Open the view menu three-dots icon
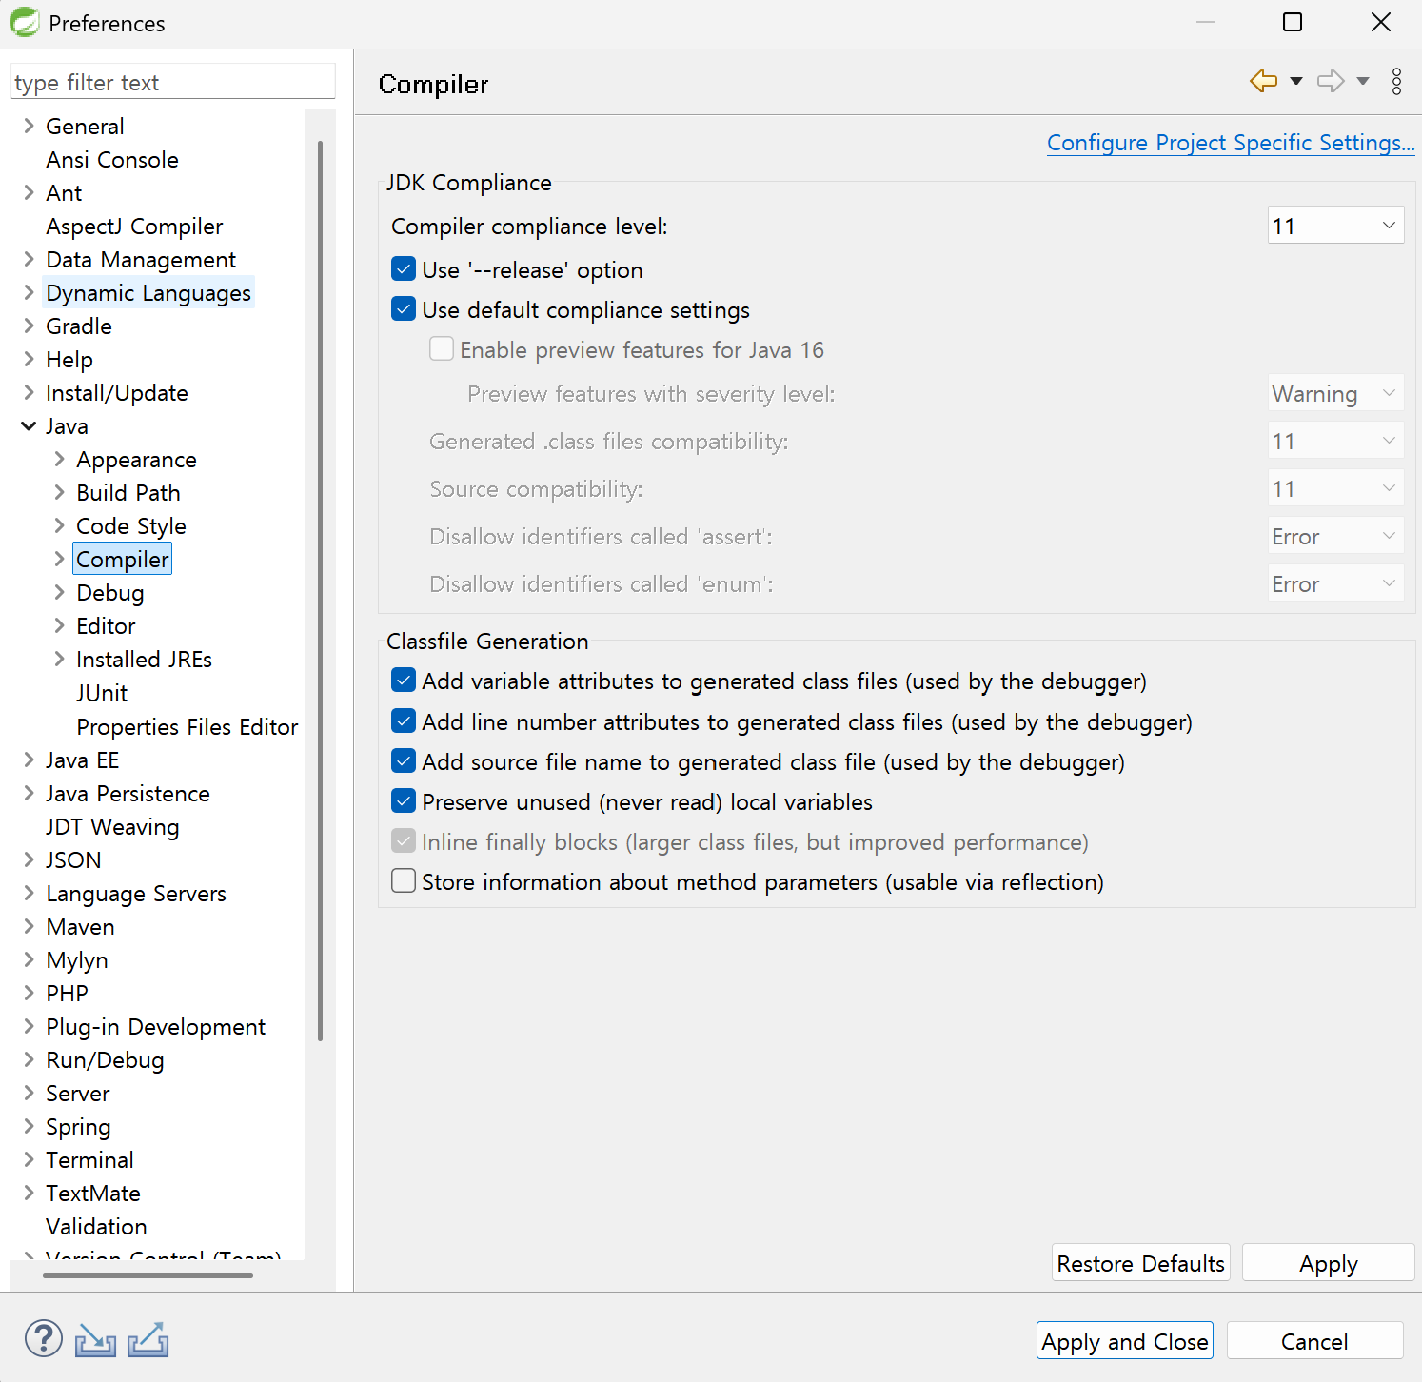Screen dimensions: 1422x1382 click(1396, 82)
